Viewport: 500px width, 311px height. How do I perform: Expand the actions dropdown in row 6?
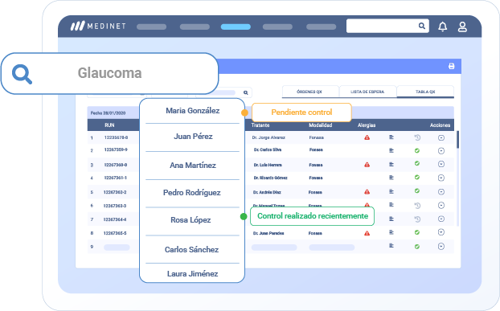pos(441,206)
